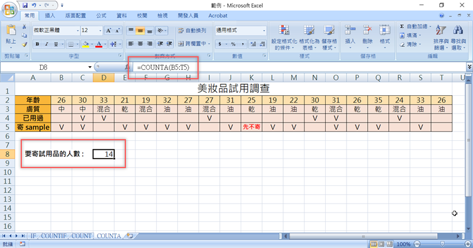This screenshot has height=248, width=473.
Task: Select cell D8 showing 14
Action: pos(104,154)
